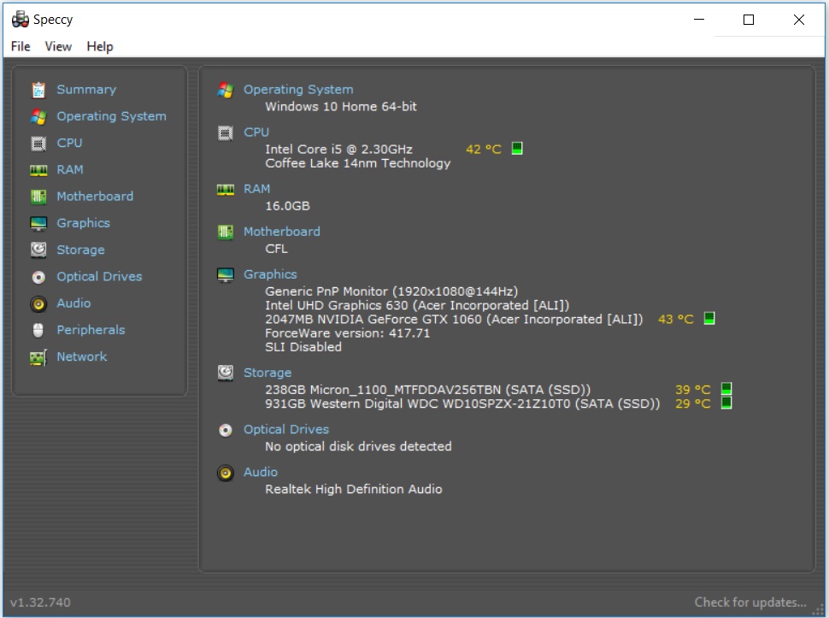Screen dimensions: 829x618
Task: Open the File menu
Action: point(21,46)
